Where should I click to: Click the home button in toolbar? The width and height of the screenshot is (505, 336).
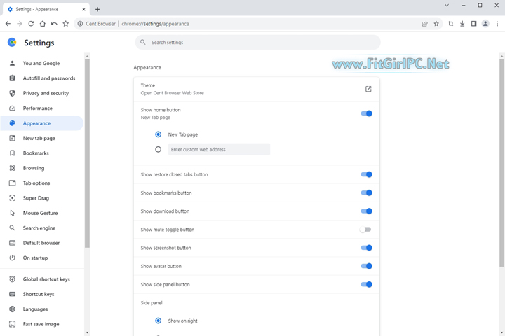coord(42,23)
